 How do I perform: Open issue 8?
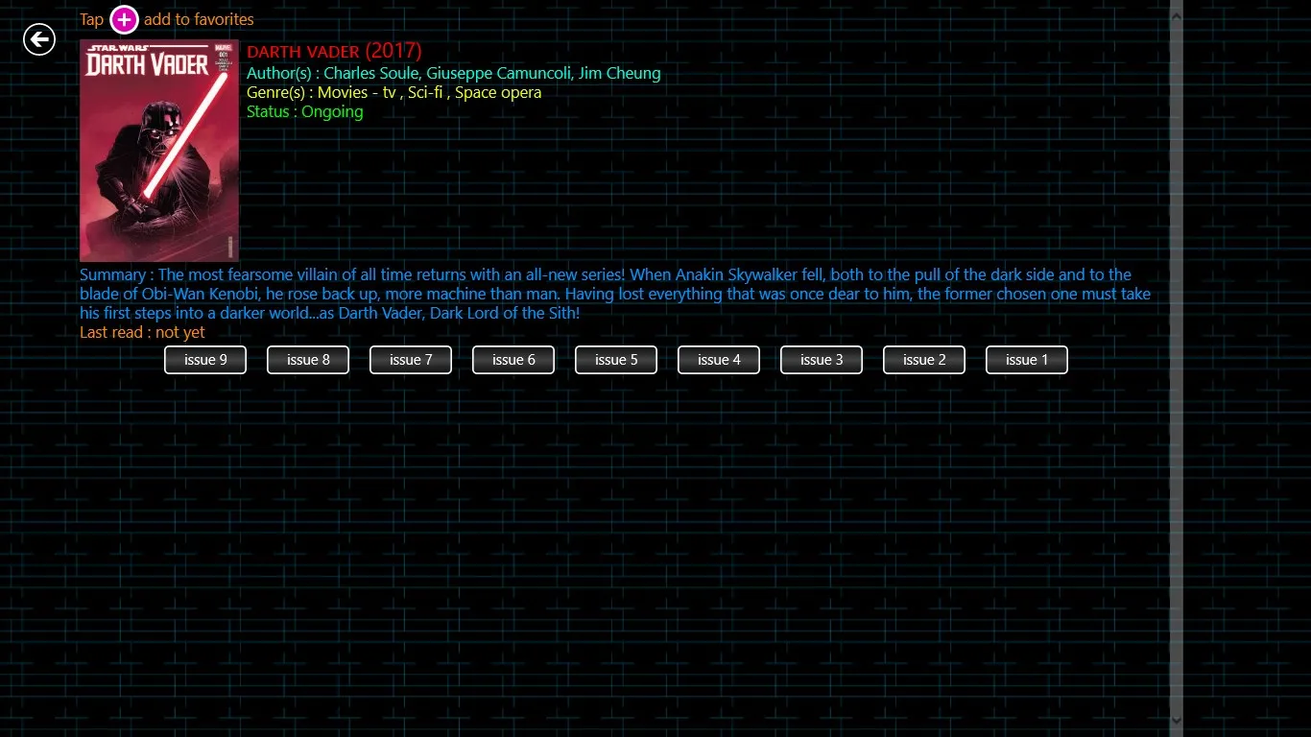308,360
